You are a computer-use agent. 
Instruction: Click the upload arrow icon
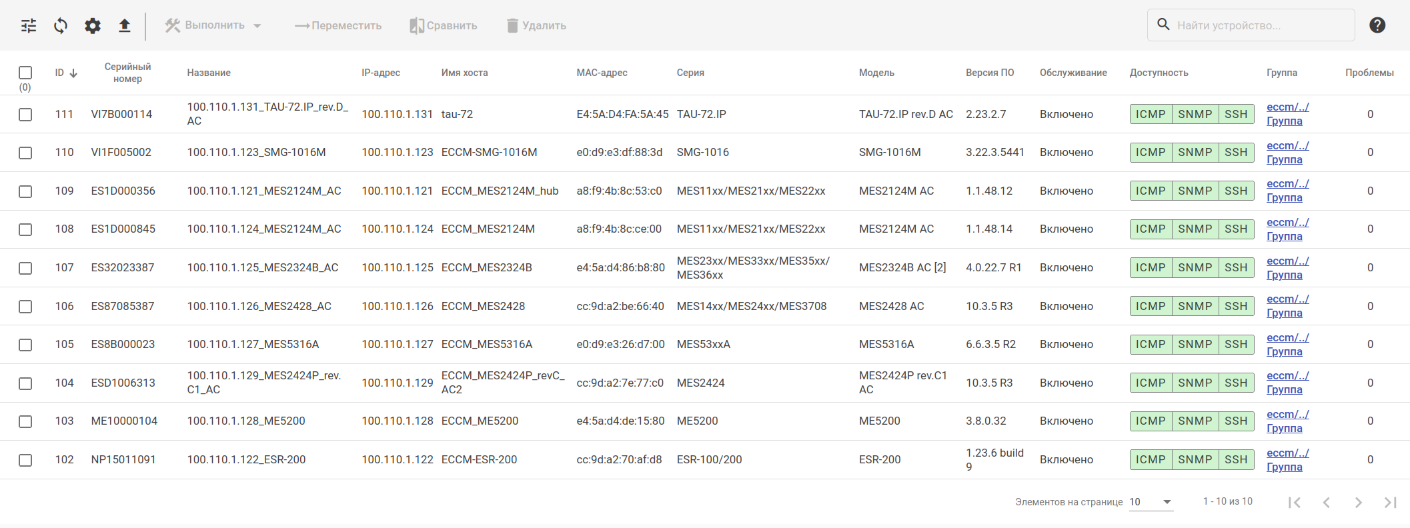125,26
